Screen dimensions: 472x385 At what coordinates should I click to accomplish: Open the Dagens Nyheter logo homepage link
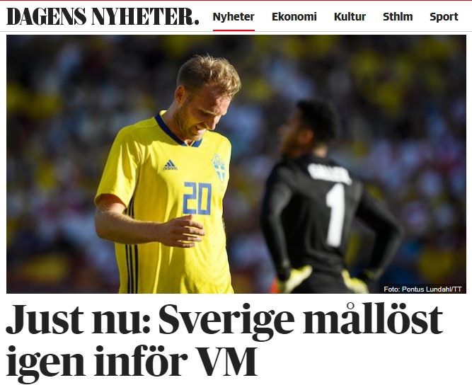click(103, 16)
